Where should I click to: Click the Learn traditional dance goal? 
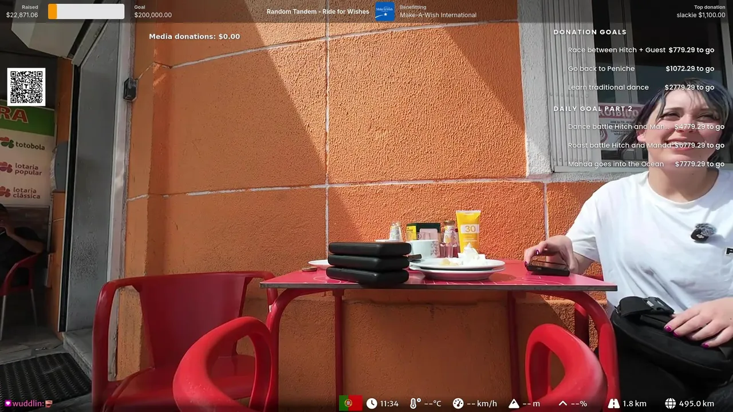coord(608,88)
